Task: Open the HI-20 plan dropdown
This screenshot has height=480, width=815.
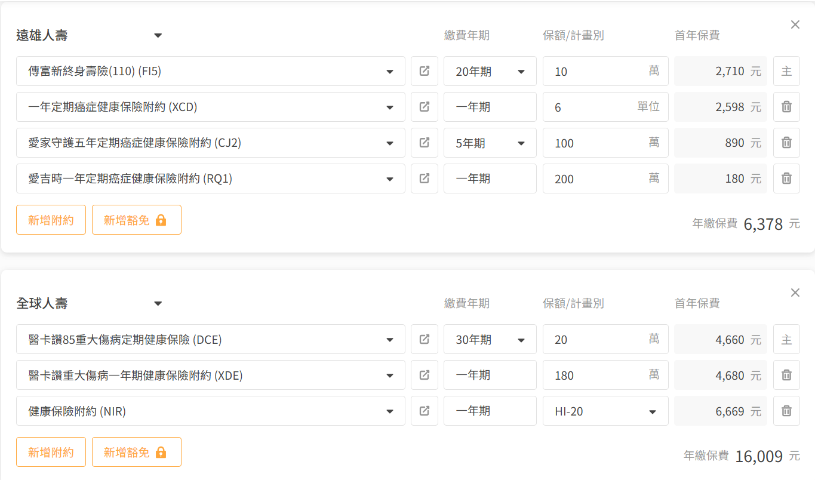Action: (605, 411)
